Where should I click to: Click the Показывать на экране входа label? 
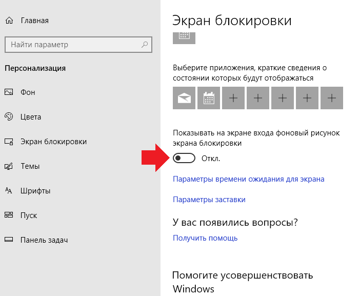[x=256, y=138]
